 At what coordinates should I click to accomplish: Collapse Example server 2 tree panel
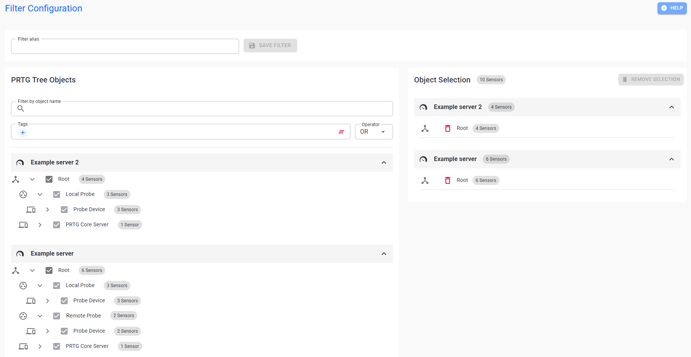(384, 163)
